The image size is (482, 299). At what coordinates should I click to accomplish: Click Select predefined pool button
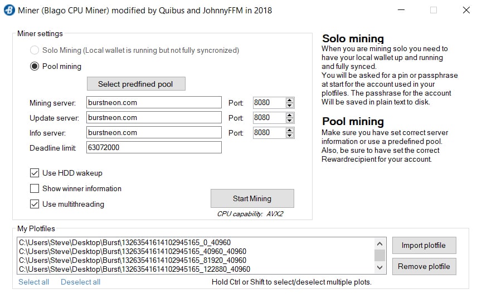[x=135, y=84]
